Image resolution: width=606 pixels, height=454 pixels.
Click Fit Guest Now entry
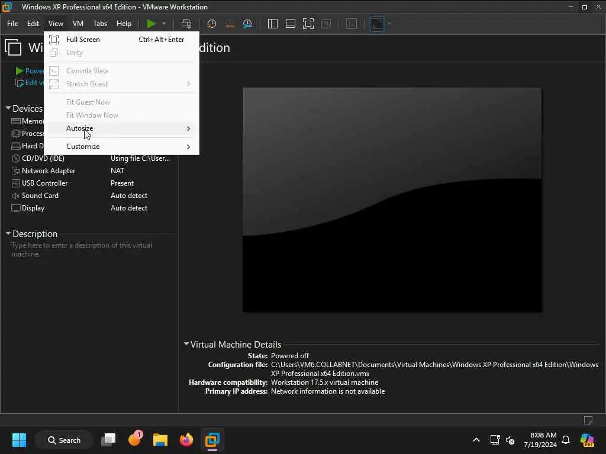pos(121,102)
